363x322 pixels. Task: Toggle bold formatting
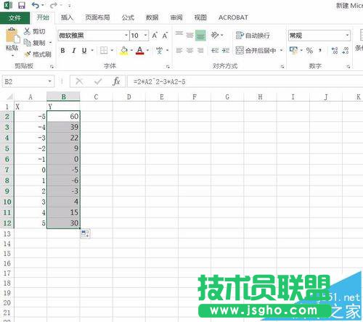(62, 51)
